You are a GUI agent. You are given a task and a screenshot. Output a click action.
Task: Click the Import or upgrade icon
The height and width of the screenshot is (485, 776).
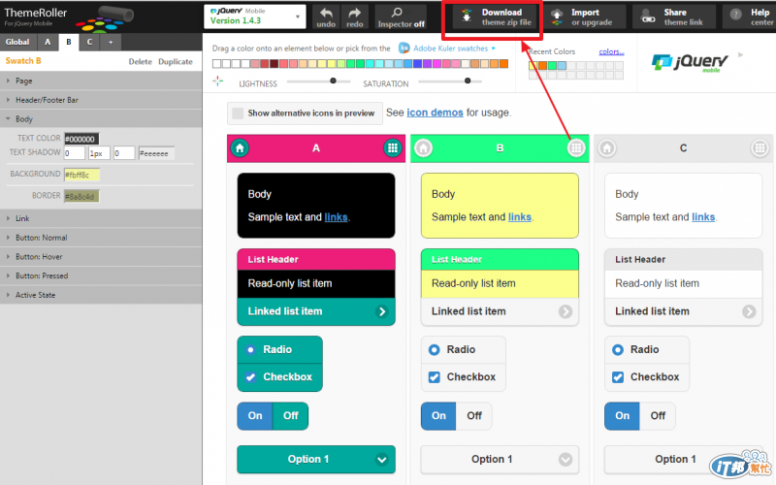coord(557,16)
